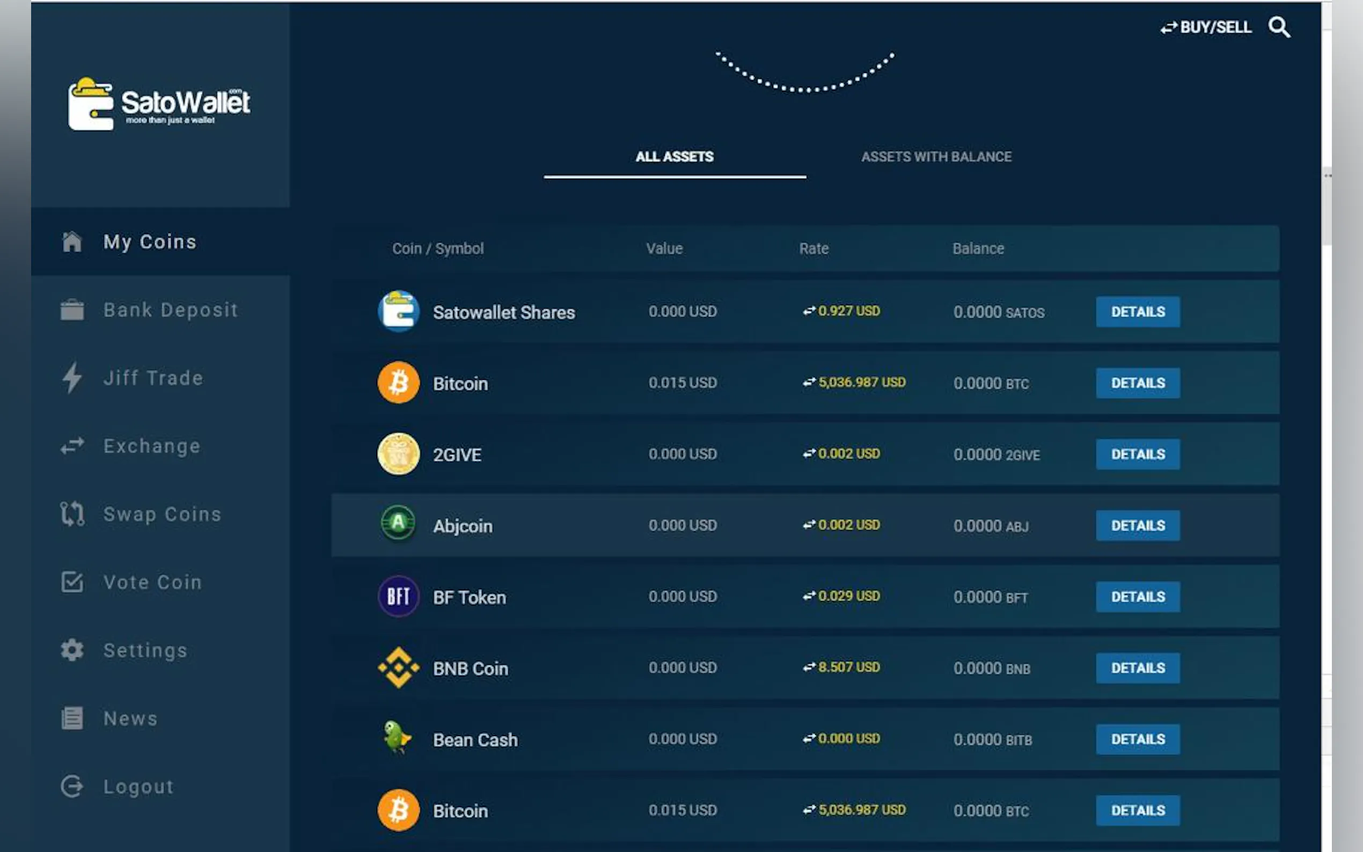Click the BNB Coin logo icon
The image size is (1363, 852).
click(x=398, y=668)
